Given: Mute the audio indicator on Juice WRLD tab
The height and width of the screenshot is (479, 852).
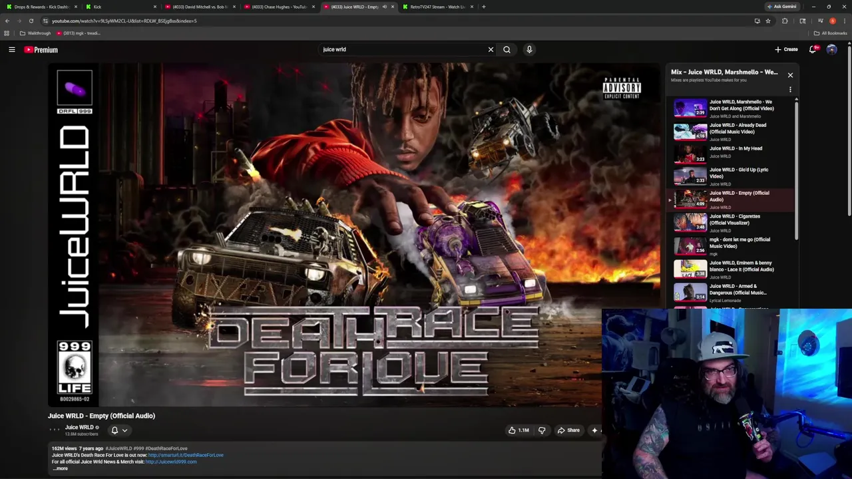Looking at the screenshot, I should 384,7.
